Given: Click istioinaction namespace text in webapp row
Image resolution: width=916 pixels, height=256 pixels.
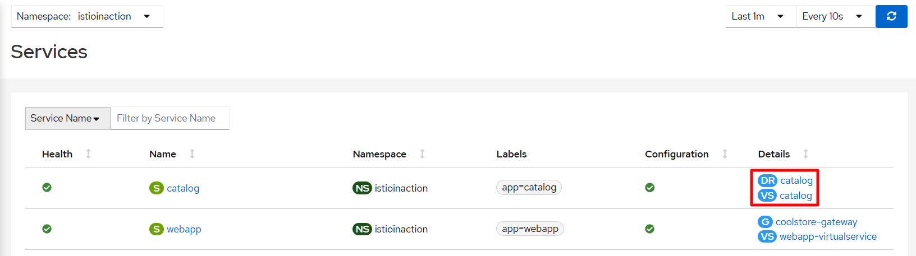Looking at the screenshot, I should [401, 229].
